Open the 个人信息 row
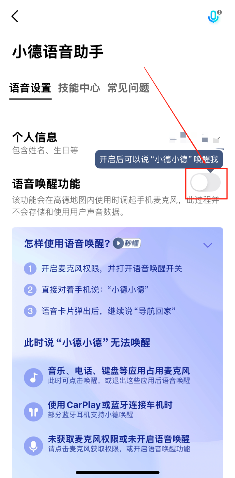Image resolution: width=235 pixels, height=478 pixels. 117,142
